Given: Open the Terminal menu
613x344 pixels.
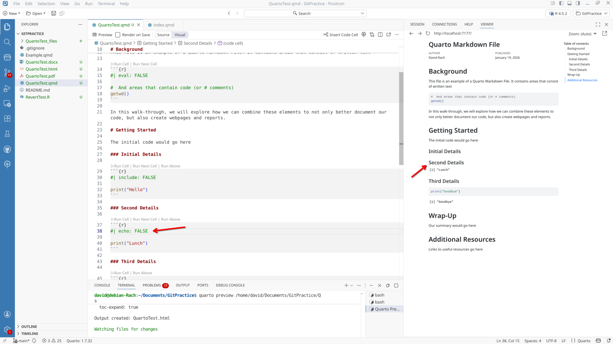Looking at the screenshot, I should point(106,4).
